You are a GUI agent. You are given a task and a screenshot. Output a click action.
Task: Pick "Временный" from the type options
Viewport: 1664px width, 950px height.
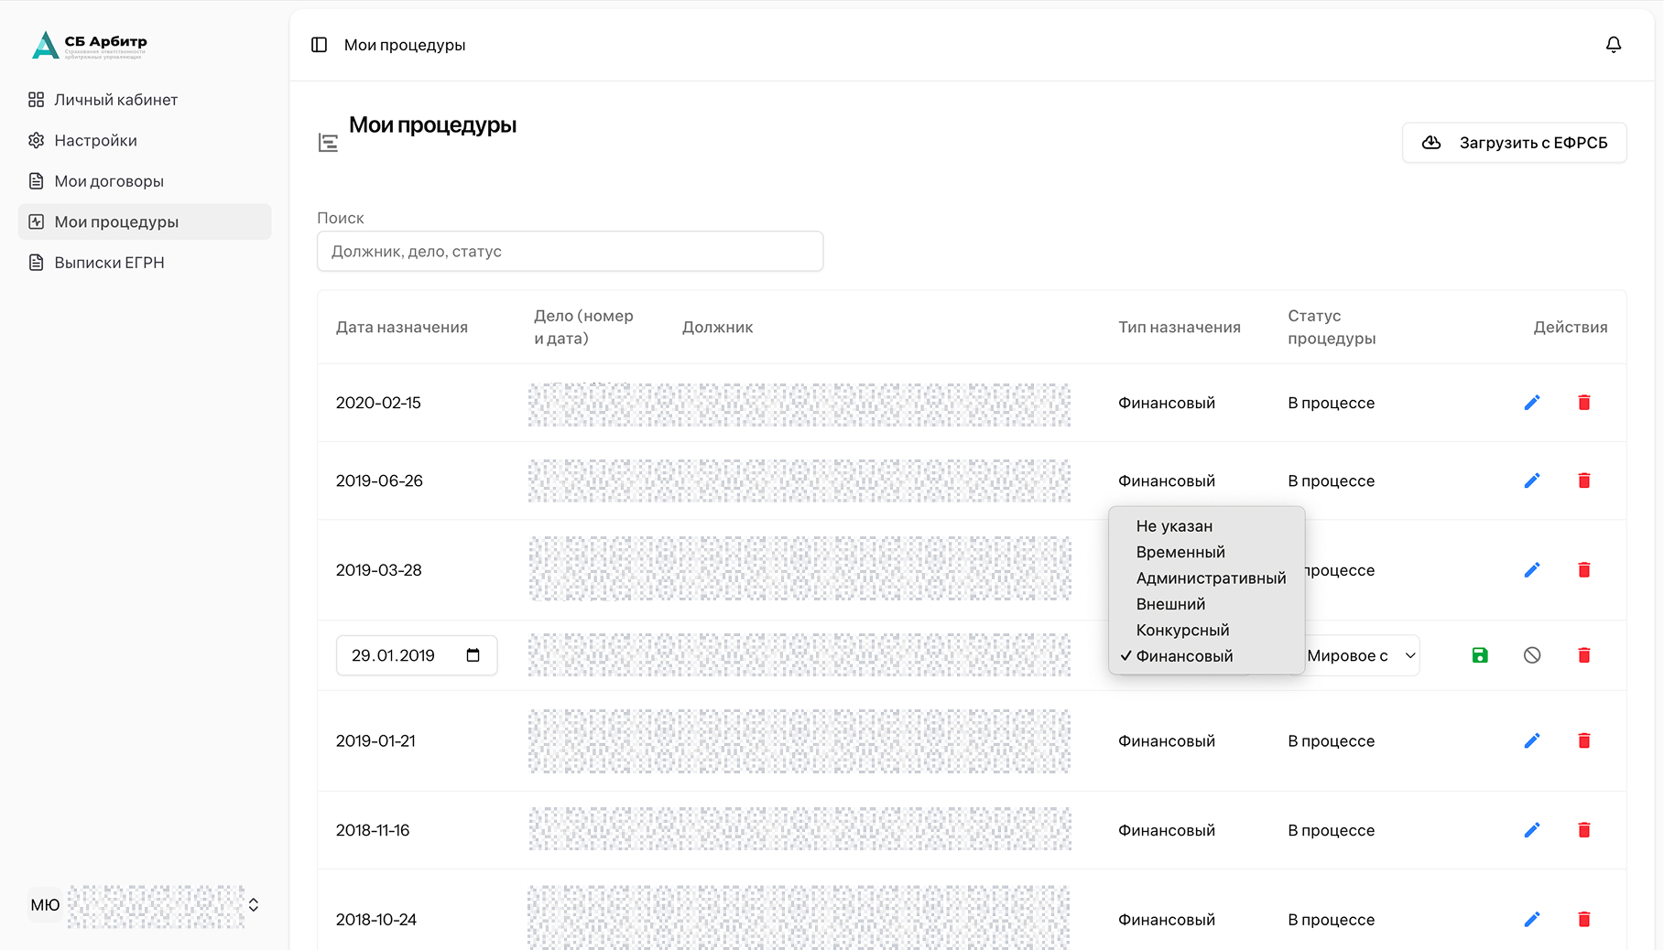click(x=1180, y=553)
